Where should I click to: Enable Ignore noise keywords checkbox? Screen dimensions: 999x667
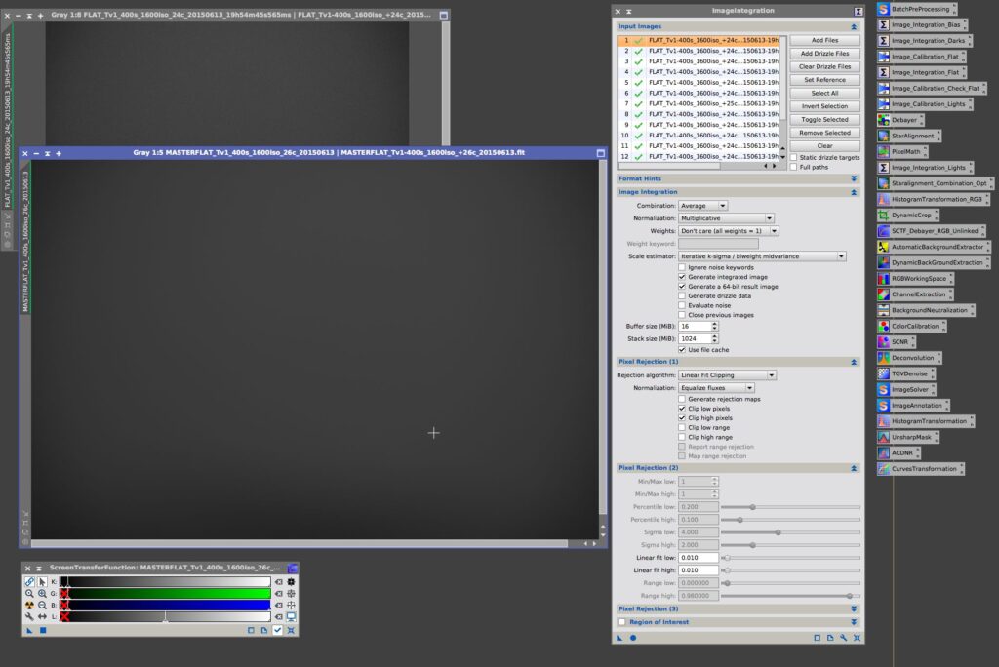tap(682, 267)
